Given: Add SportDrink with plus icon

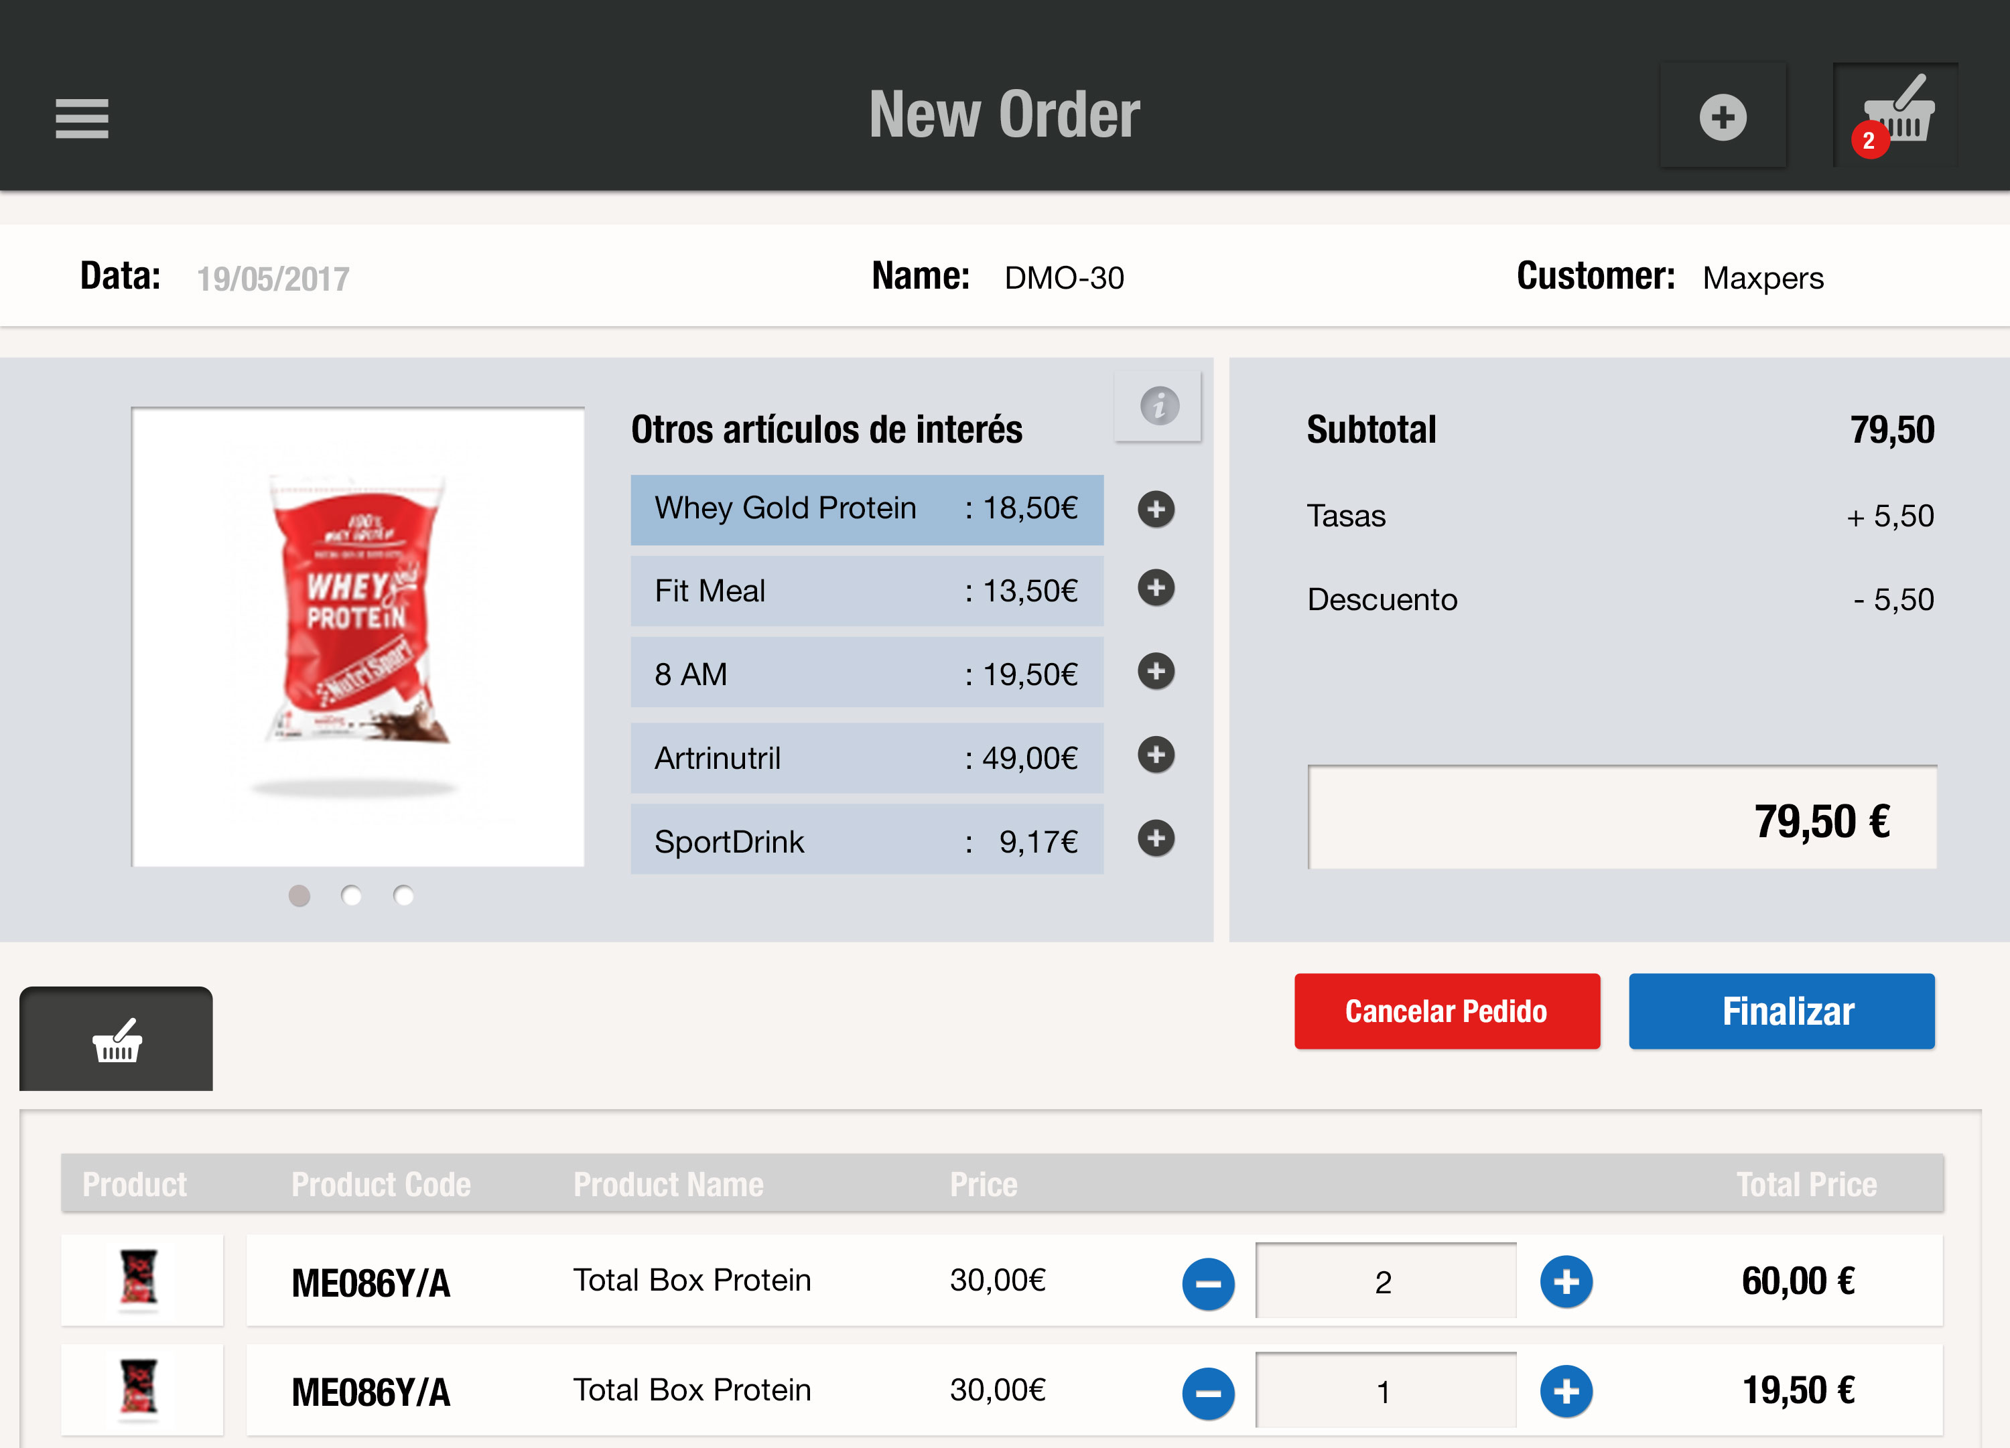Looking at the screenshot, I should pyautogui.click(x=1156, y=837).
